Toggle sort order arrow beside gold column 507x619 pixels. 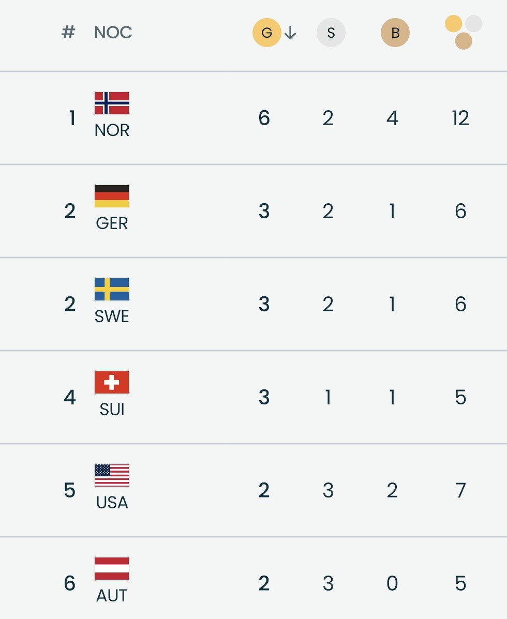[290, 33]
